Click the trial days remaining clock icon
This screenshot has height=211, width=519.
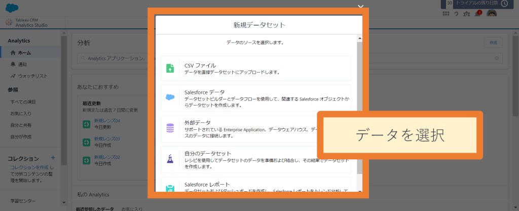(504, 4)
